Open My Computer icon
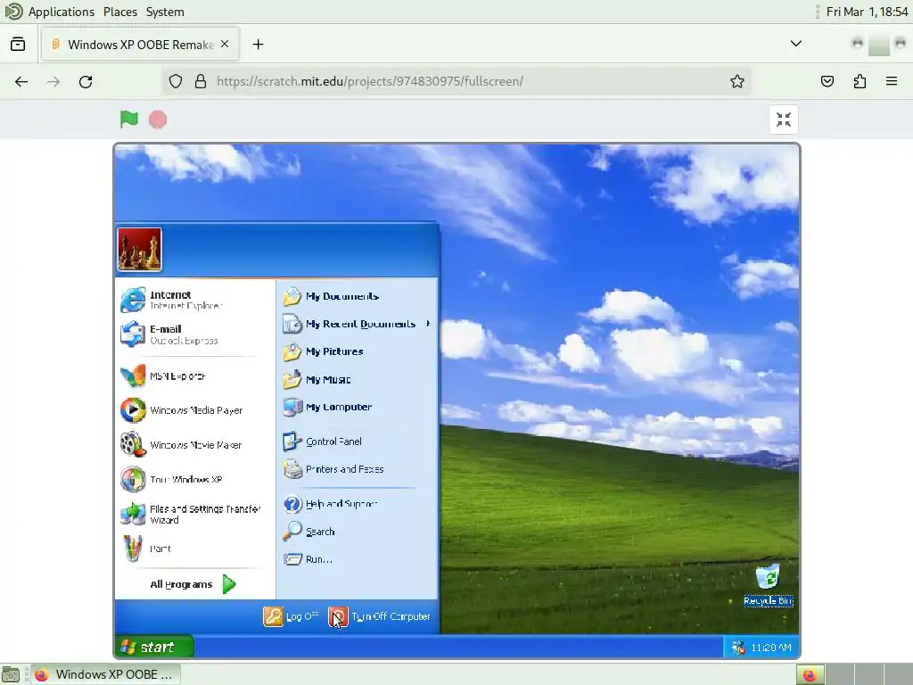Screen dimensions: 913x685 (x=292, y=407)
